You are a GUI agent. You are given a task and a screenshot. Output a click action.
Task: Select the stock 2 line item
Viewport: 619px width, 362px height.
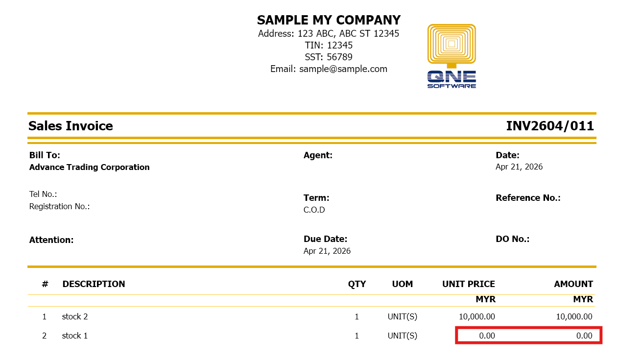[x=75, y=317]
